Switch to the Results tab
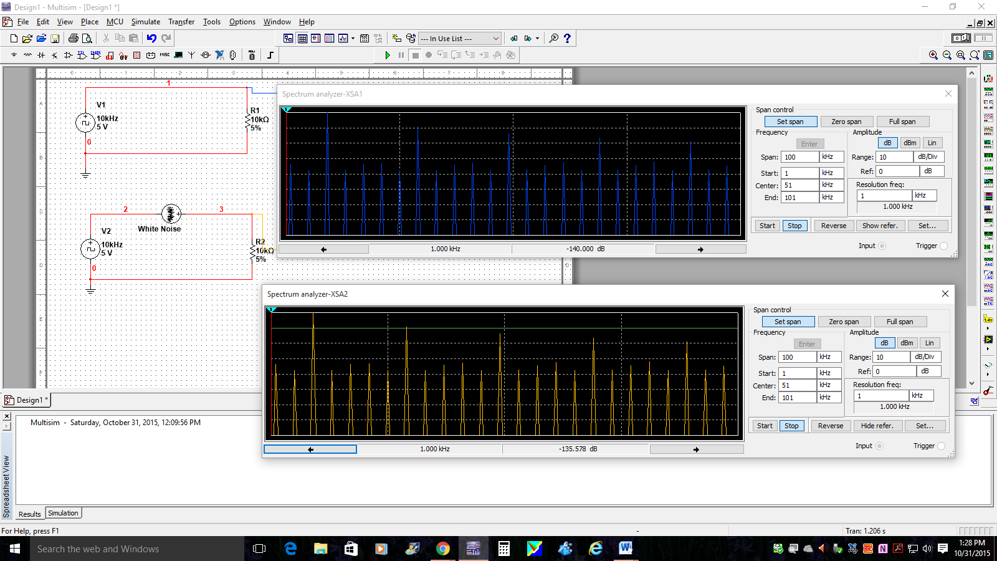997x561 pixels. (29, 514)
